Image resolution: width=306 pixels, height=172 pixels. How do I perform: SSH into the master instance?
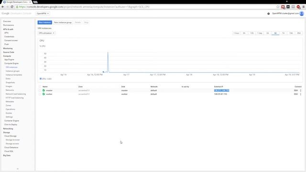point(296,90)
